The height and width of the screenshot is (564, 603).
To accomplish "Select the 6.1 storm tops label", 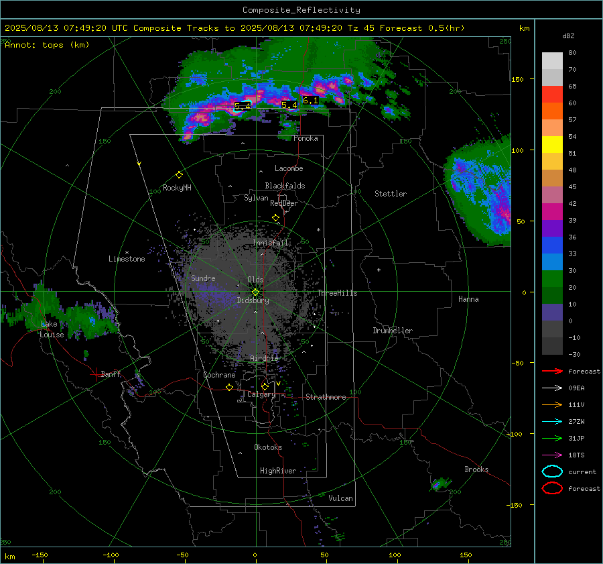I will pos(310,101).
